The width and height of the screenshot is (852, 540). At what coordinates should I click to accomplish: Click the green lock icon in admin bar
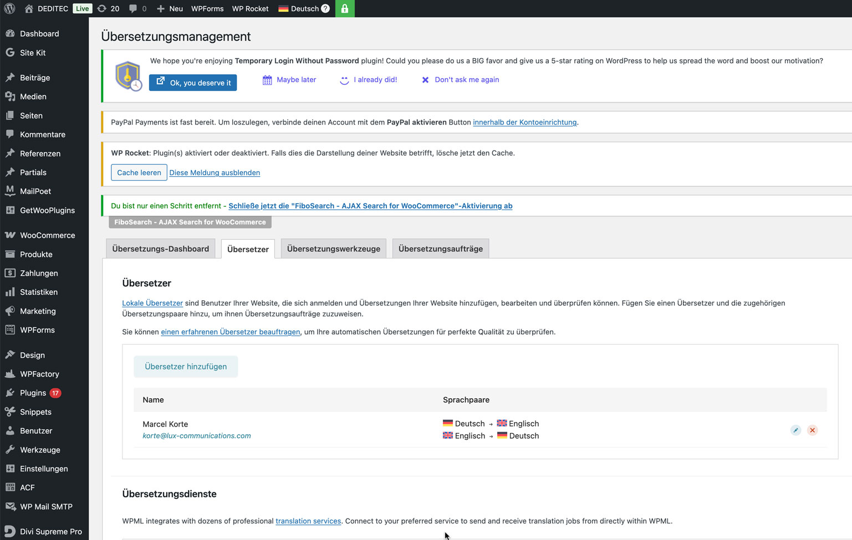coord(345,8)
